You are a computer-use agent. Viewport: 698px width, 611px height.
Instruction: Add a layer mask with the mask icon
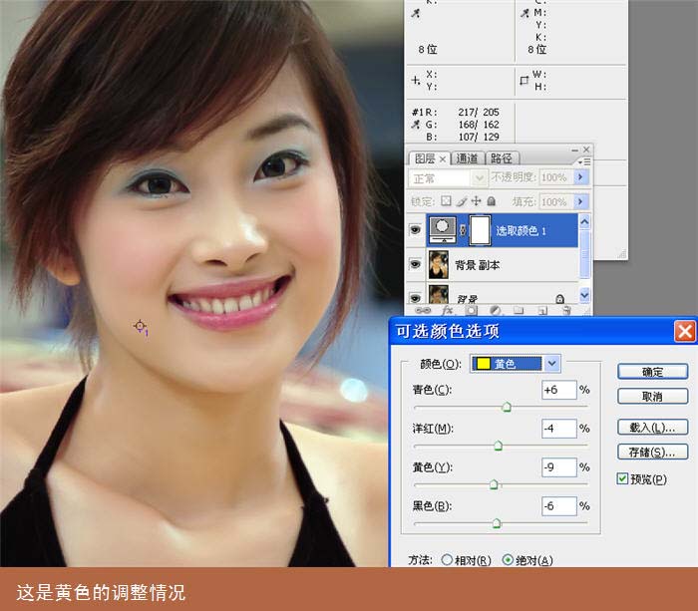click(x=472, y=310)
